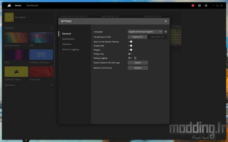
Task: Select the CORSAIR ONE Blue scene
Action: click(41, 54)
